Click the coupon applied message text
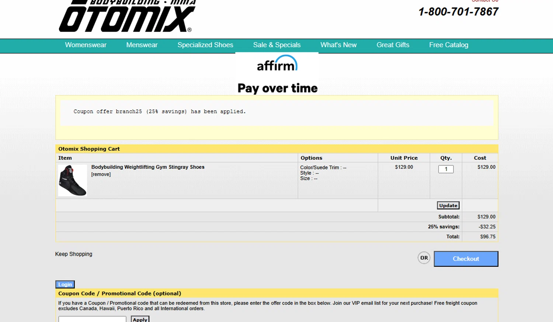This screenshot has height=322, width=553. [x=160, y=111]
